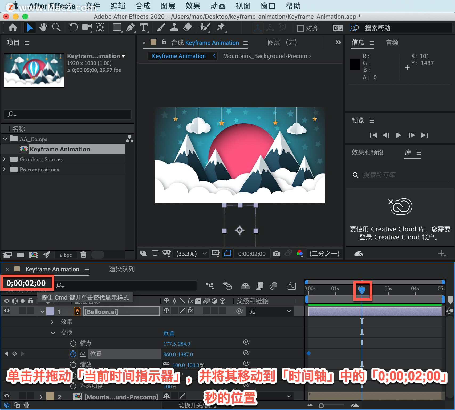Select the Zoom magnifier tool
Image resolution: width=455 pixels, height=410 pixels.
56,27
